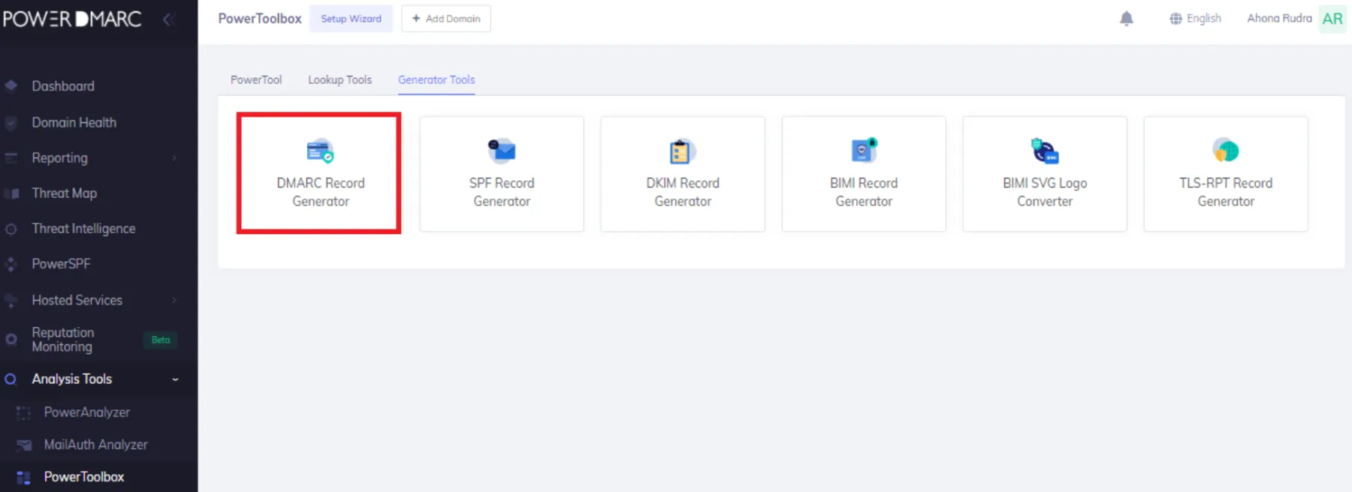Select PowerToolbox sub-item in sidebar
The height and width of the screenshot is (492, 1352).
(84, 477)
